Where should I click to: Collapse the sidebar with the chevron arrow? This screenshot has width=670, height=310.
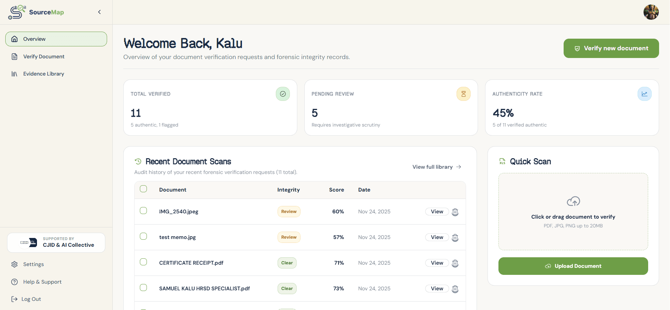pyautogui.click(x=99, y=12)
